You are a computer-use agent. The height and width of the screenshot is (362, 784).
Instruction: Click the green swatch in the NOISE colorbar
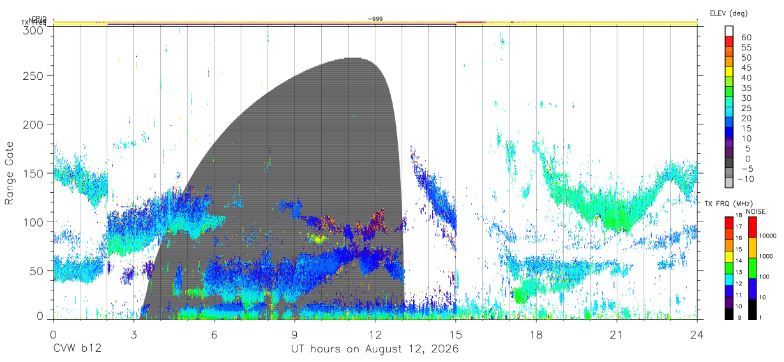[752, 268]
